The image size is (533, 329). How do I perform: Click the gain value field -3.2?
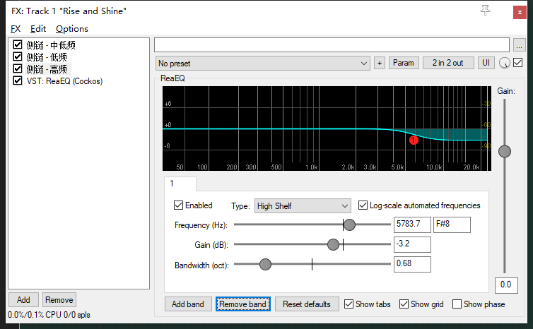412,244
